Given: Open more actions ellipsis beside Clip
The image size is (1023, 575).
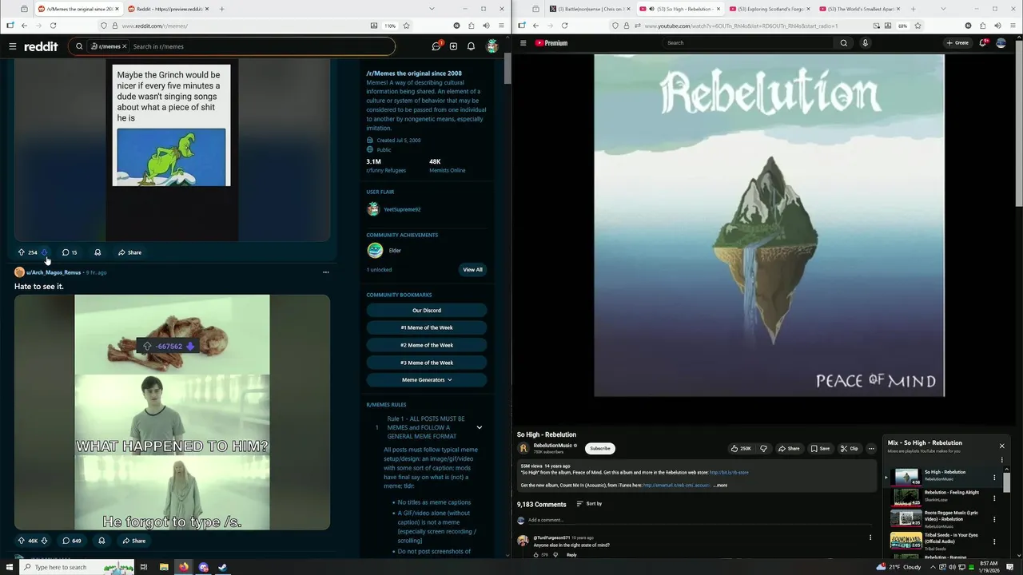Looking at the screenshot, I should click(871, 449).
